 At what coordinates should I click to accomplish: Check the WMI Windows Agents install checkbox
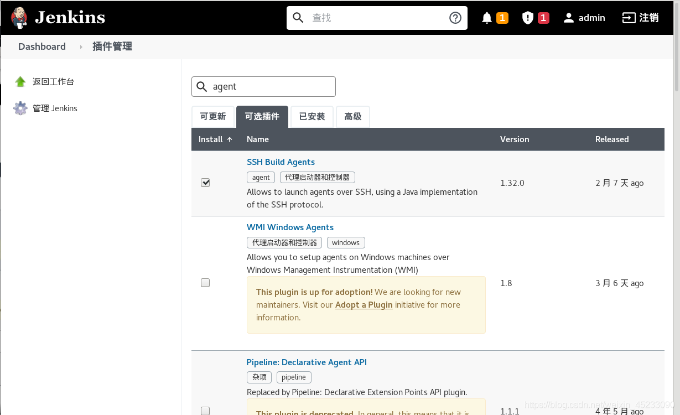point(205,283)
